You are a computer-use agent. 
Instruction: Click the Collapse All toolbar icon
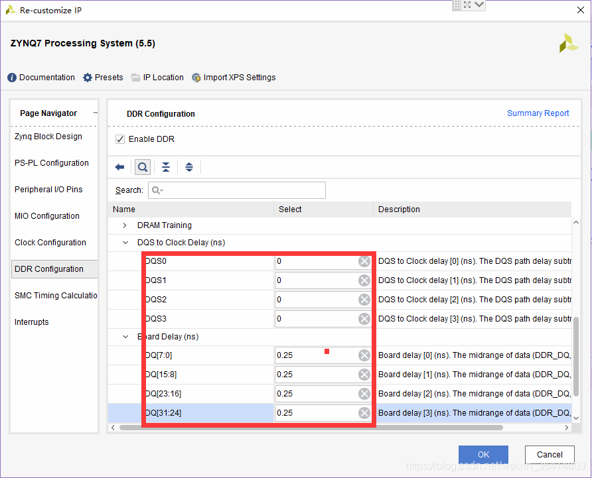pyautogui.click(x=166, y=167)
